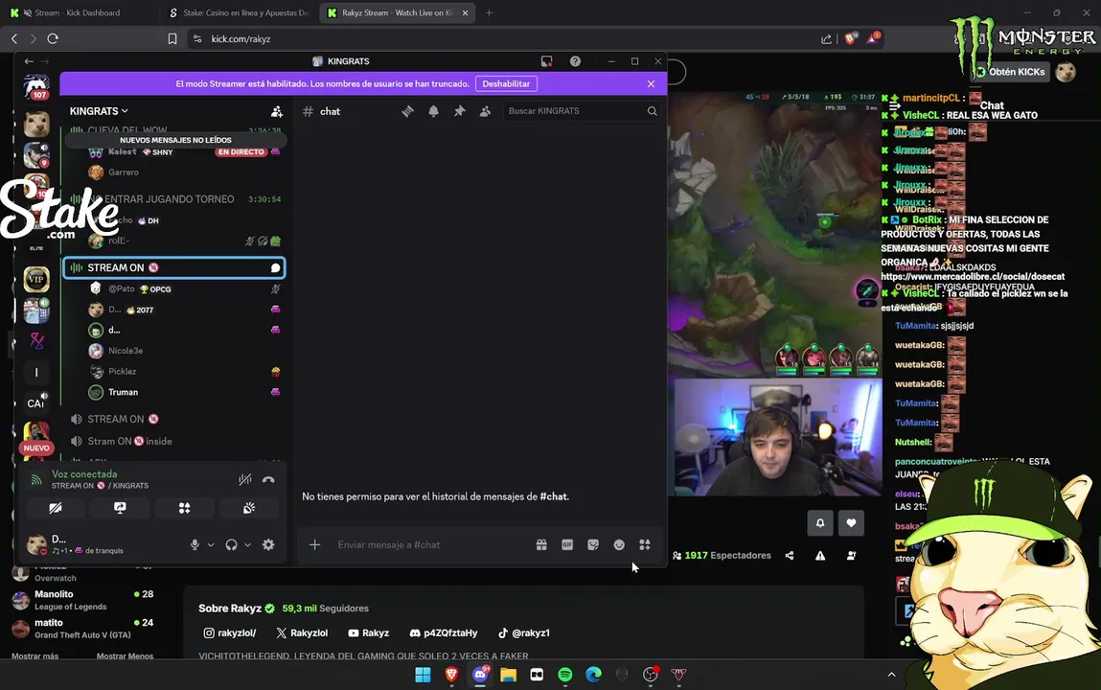Click the share screen button in voice panel

click(x=120, y=508)
